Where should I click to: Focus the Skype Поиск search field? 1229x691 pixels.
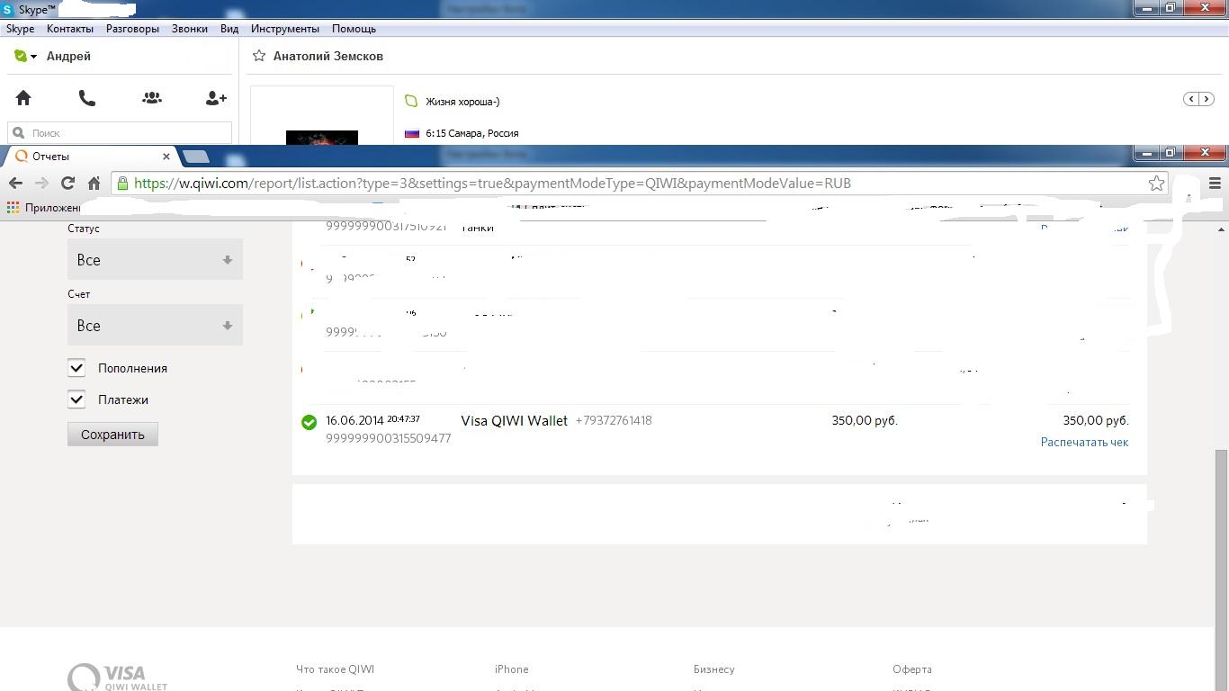(120, 133)
